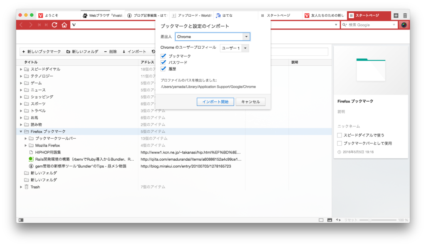Select the ショッピング folder row
426x246 pixels.
click(x=174, y=97)
